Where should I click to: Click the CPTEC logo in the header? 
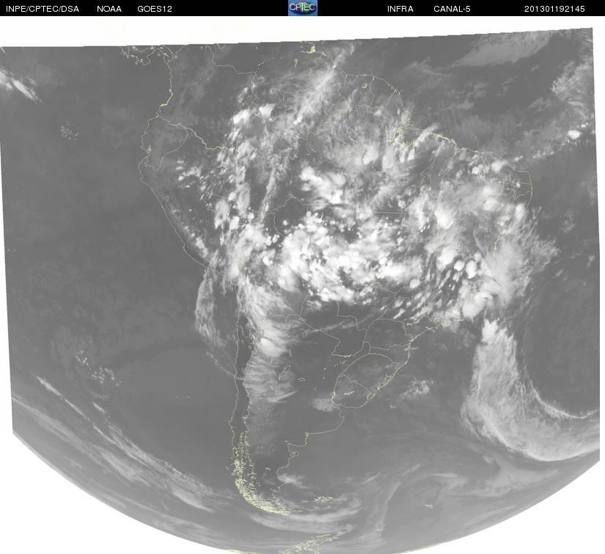click(x=303, y=8)
